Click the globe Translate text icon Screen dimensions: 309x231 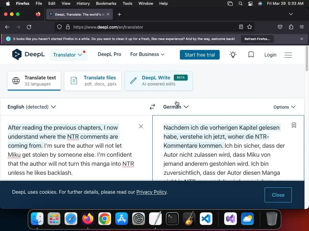pos(16,81)
